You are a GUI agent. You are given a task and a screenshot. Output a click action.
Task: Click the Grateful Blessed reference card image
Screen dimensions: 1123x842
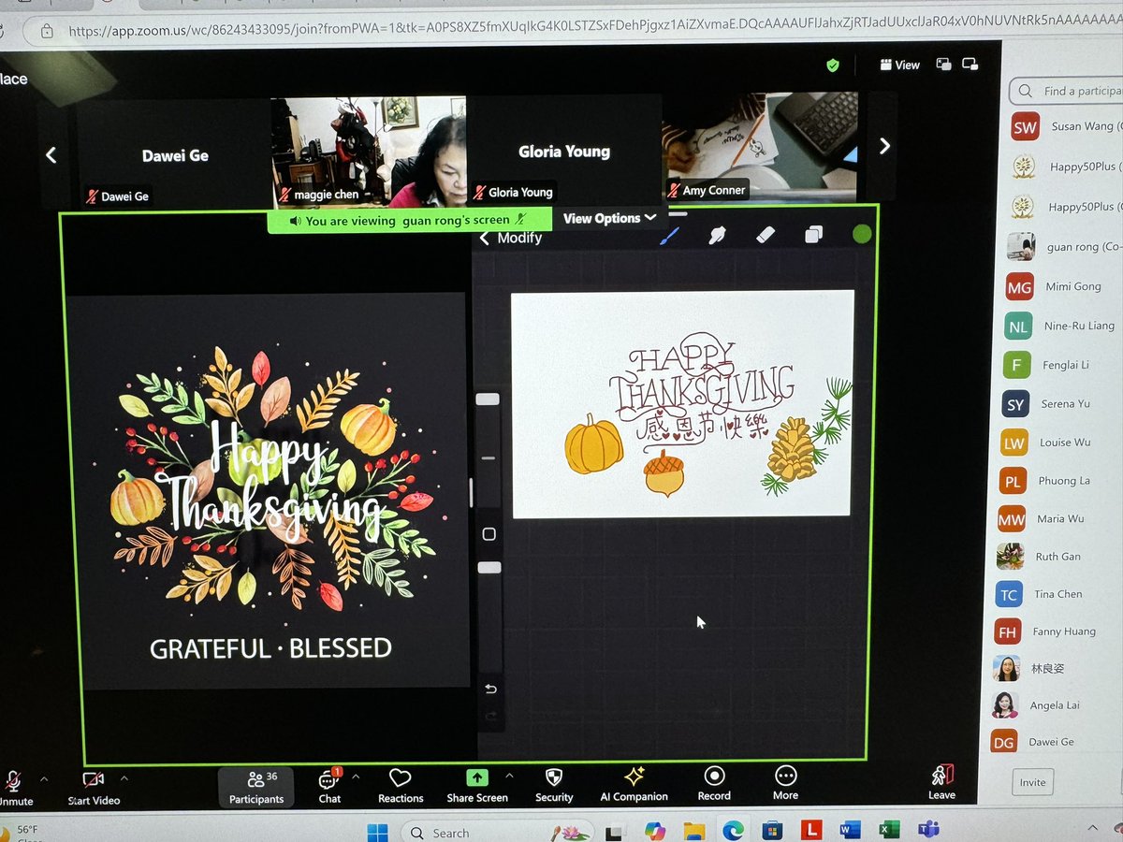click(x=266, y=490)
